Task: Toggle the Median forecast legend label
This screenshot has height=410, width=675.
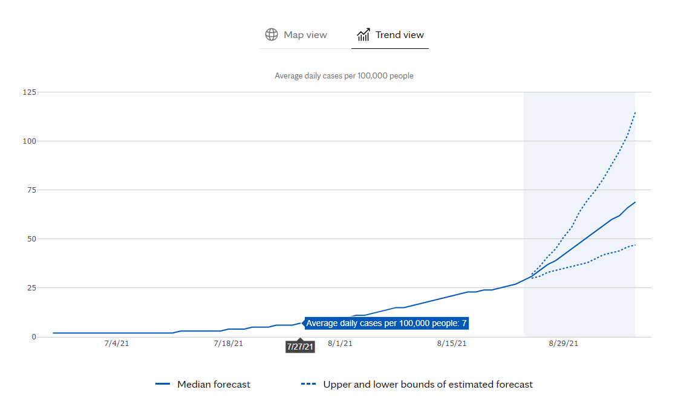Action: [x=214, y=384]
